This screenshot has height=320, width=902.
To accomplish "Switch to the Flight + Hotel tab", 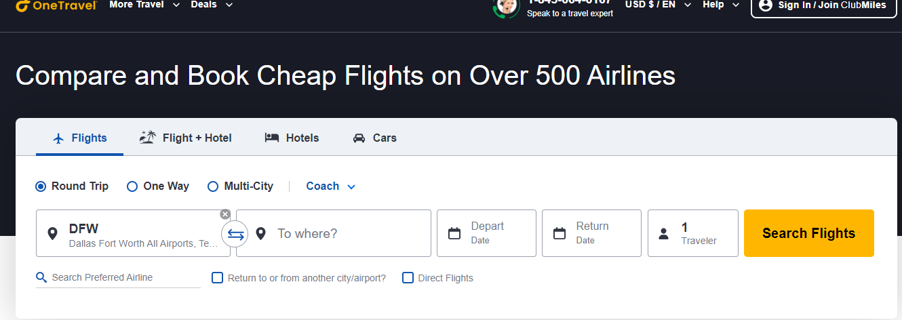I will click(x=186, y=138).
